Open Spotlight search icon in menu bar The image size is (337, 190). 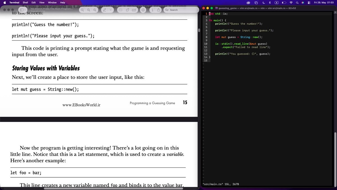click(x=297, y=2)
